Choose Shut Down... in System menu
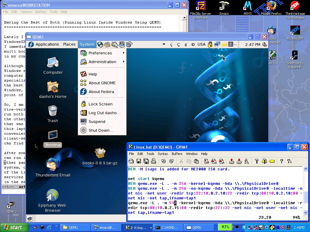Image resolution: width=310 pixels, height=232 pixels. pyautogui.click(x=101, y=130)
